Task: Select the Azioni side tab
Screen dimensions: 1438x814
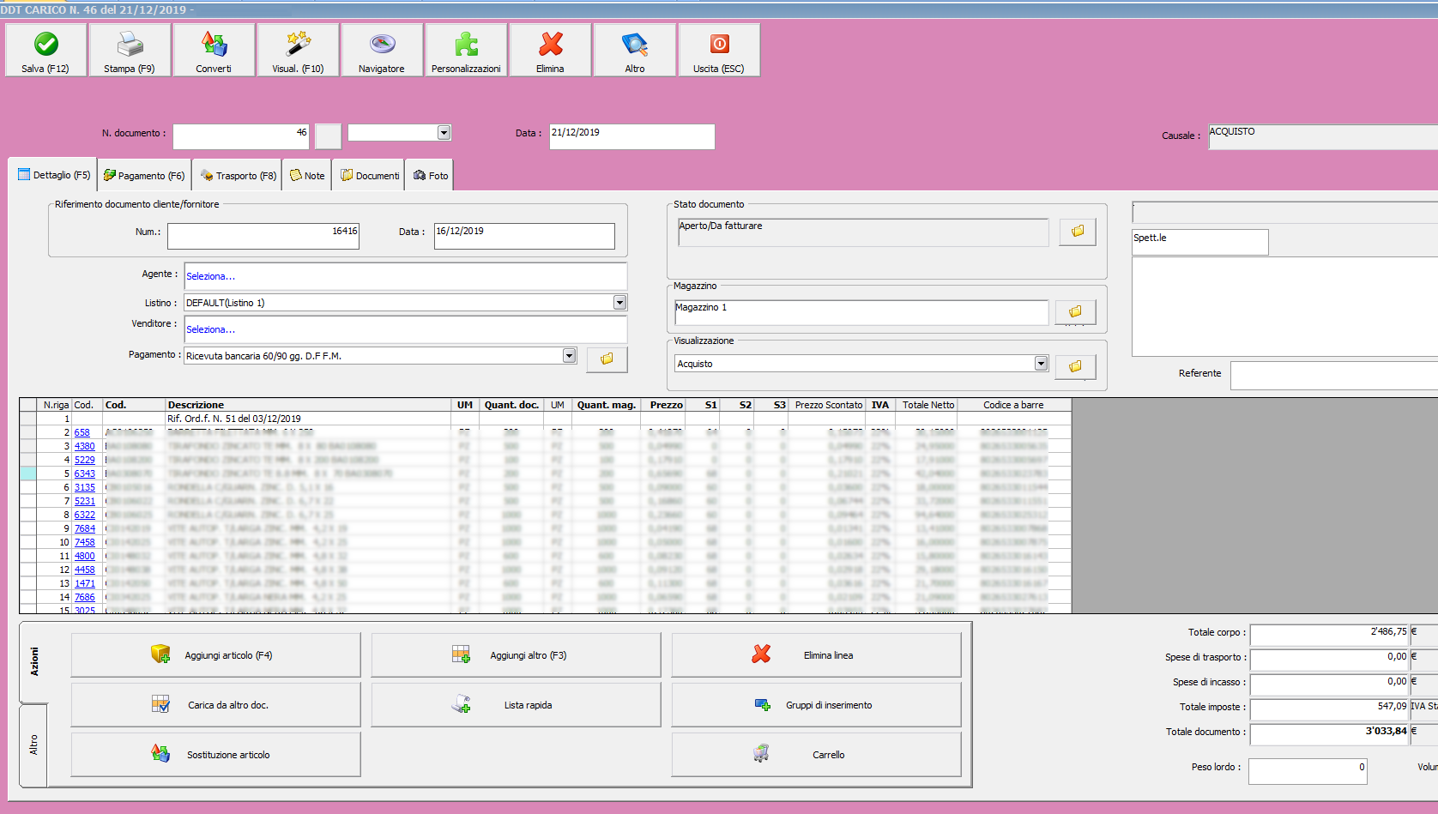Action: (33, 661)
